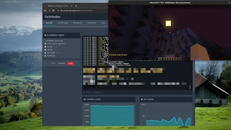Click the MEMORY USAGE header icon
This screenshot has height=130, width=231.
[85, 100]
